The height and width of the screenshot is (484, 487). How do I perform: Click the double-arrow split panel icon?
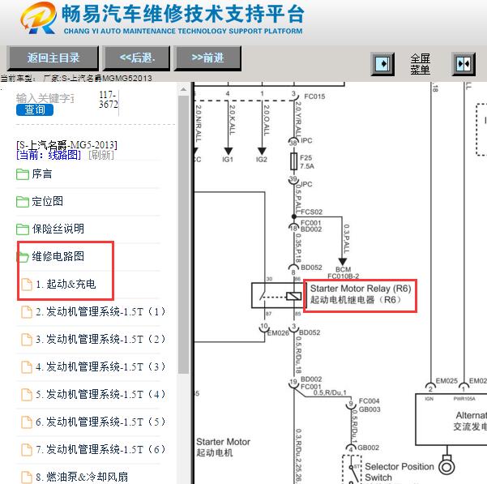point(464,64)
